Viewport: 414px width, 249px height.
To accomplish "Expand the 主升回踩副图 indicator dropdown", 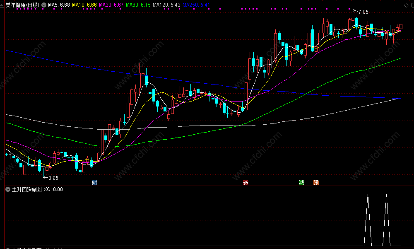I will click(x=8, y=189).
